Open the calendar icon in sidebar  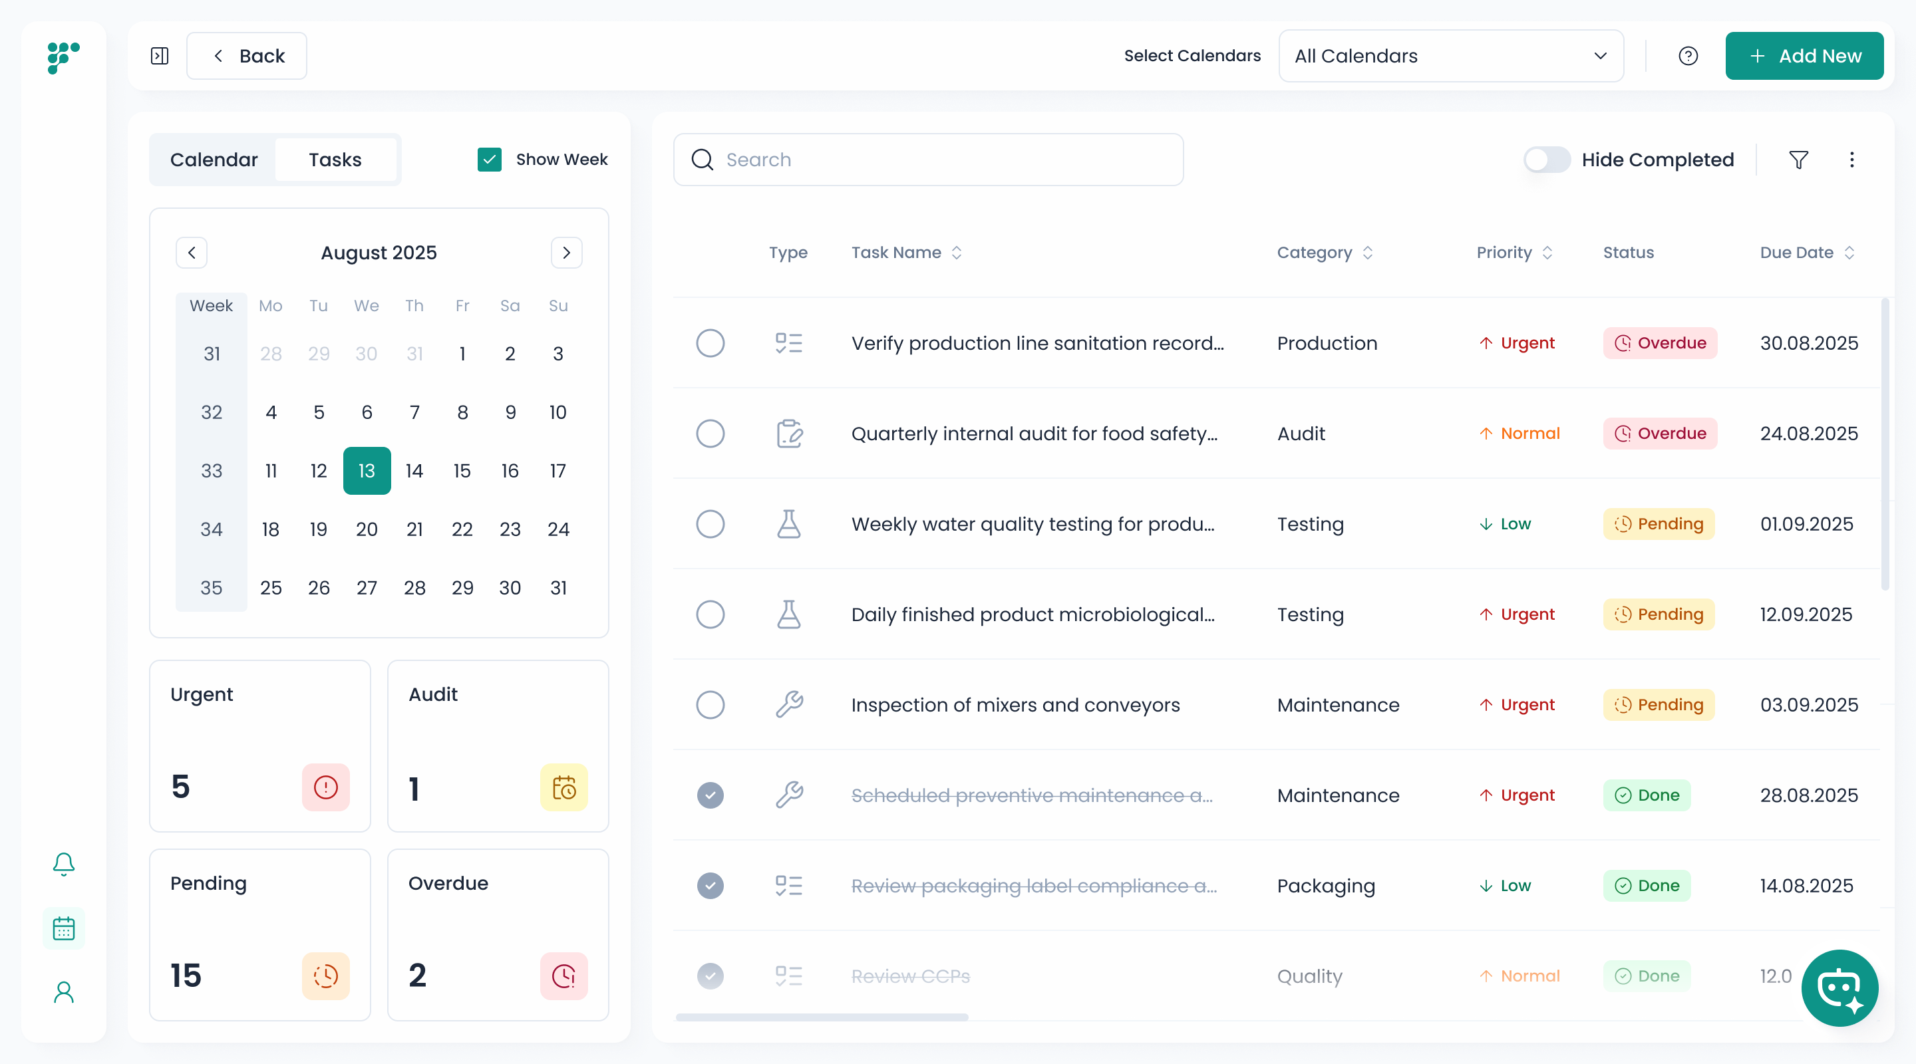[x=63, y=928]
